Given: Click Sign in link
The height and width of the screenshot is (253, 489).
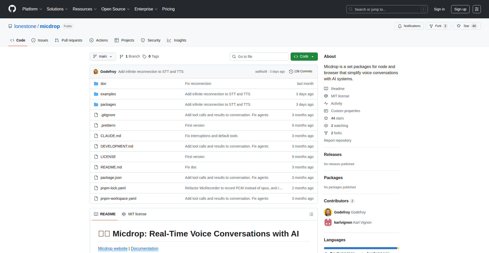Looking at the screenshot, I should click(439, 9).
